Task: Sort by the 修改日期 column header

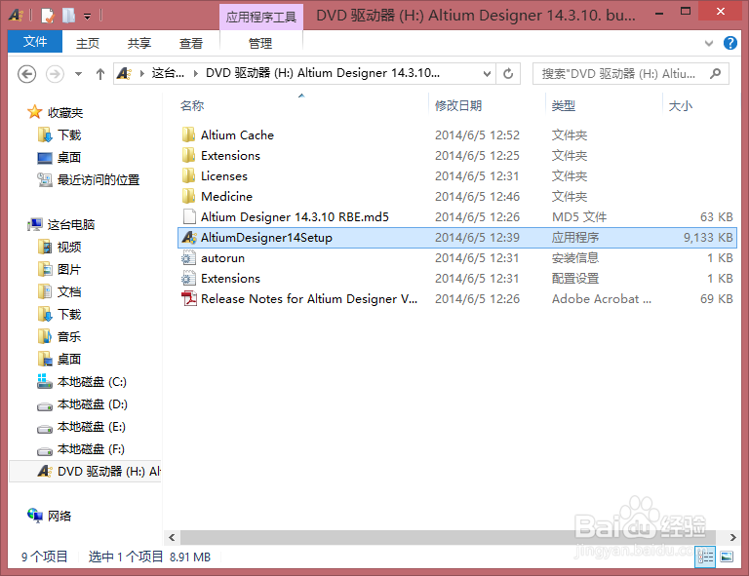Action: click(458, 105)
